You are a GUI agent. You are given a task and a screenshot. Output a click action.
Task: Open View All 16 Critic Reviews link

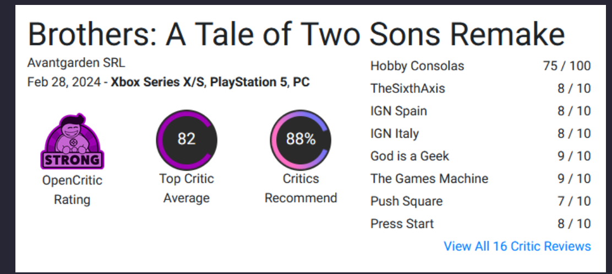(x=517, y=246)
